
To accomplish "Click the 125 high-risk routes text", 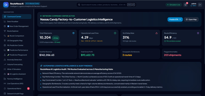I will (129, 41).
